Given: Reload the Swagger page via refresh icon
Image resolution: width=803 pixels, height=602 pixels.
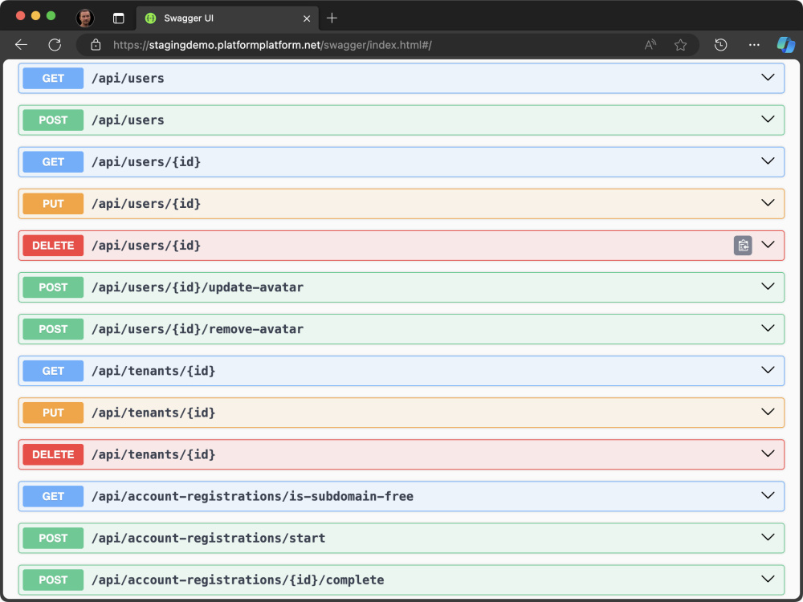Looking at the screenshot, I should [x=55, y=45].
